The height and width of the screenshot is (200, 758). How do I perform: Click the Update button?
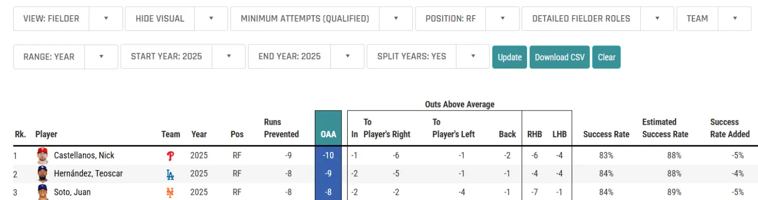click(509, 57)
